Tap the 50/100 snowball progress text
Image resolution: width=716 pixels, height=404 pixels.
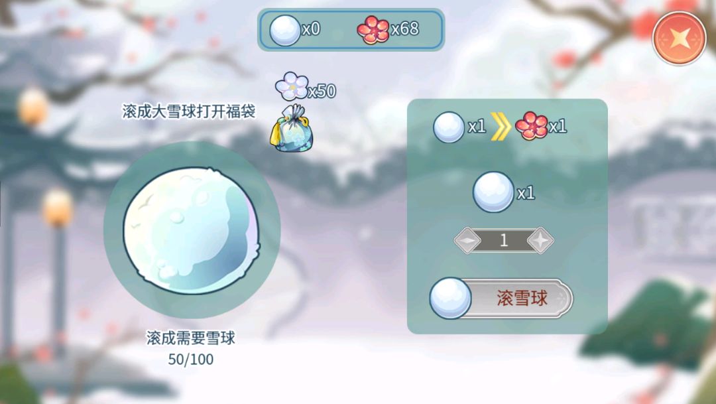click(x=191, y=359)
